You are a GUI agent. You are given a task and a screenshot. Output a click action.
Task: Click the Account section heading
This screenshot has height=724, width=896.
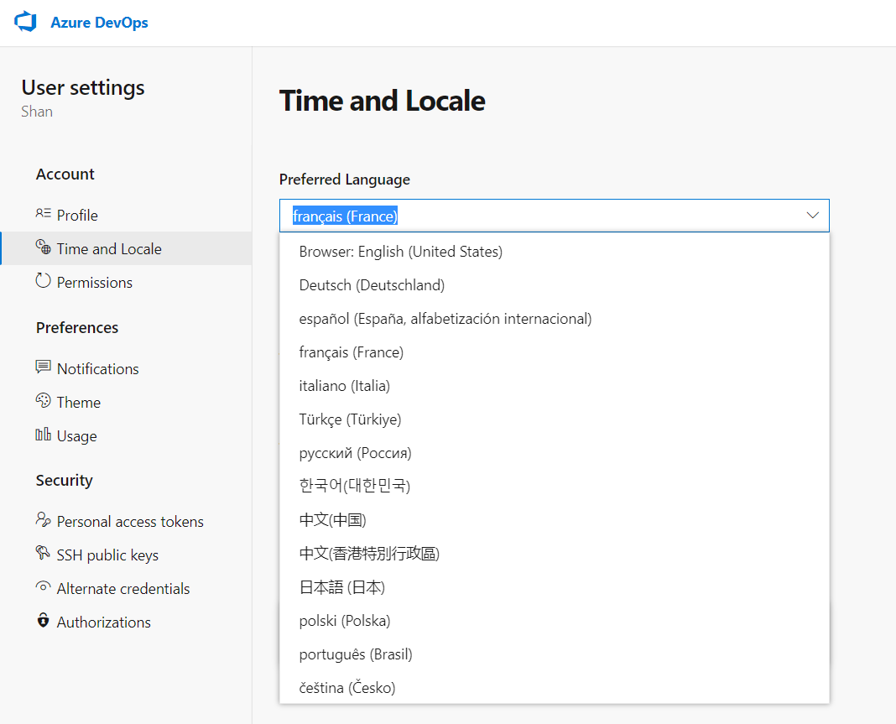coord(65,174)
